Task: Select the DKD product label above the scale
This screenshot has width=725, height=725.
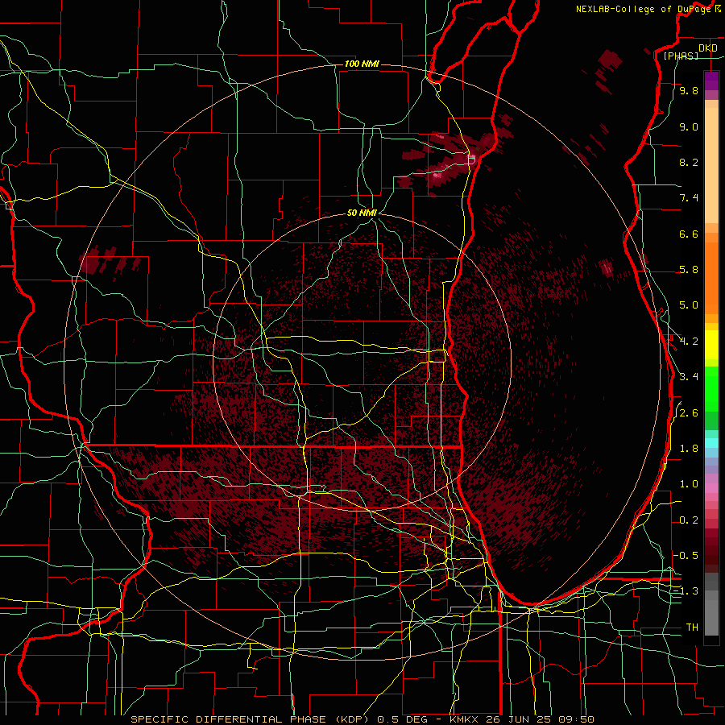Action: pos(707,48)
